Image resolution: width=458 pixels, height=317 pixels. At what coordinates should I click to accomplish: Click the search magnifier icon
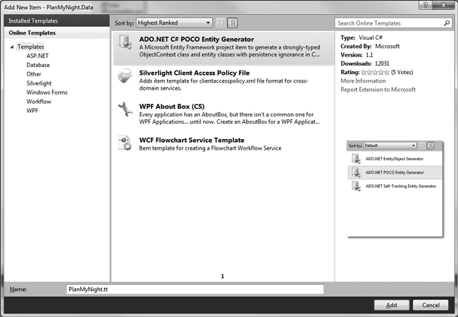[447, 23]
